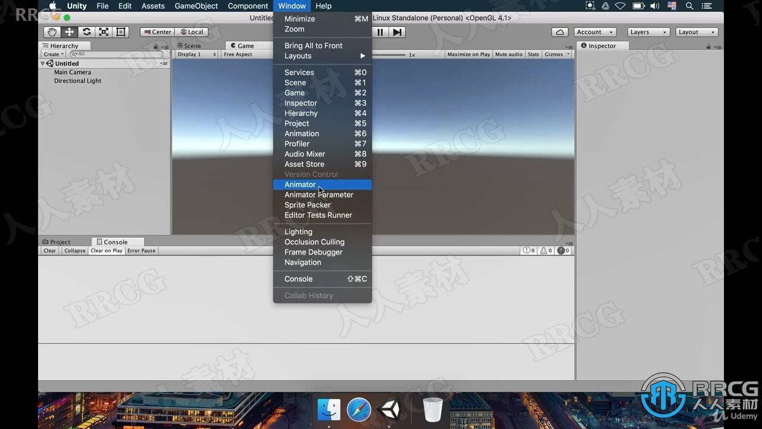Toggle Clear on Play in Console
The height and width of the screenshot is (429, 762).
[106, 251]
